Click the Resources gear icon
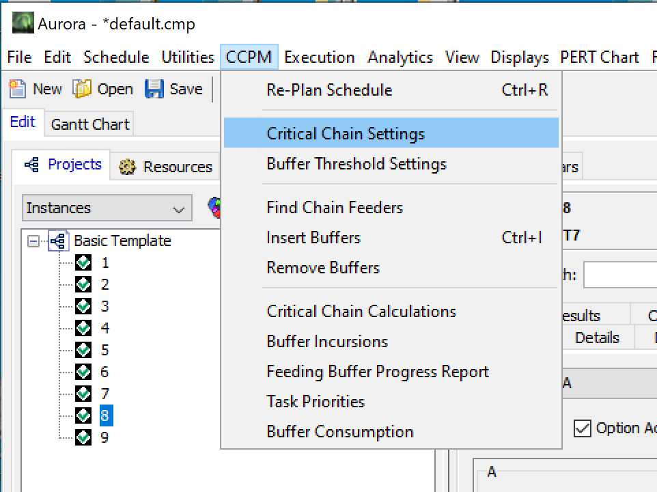 (127, 167)
